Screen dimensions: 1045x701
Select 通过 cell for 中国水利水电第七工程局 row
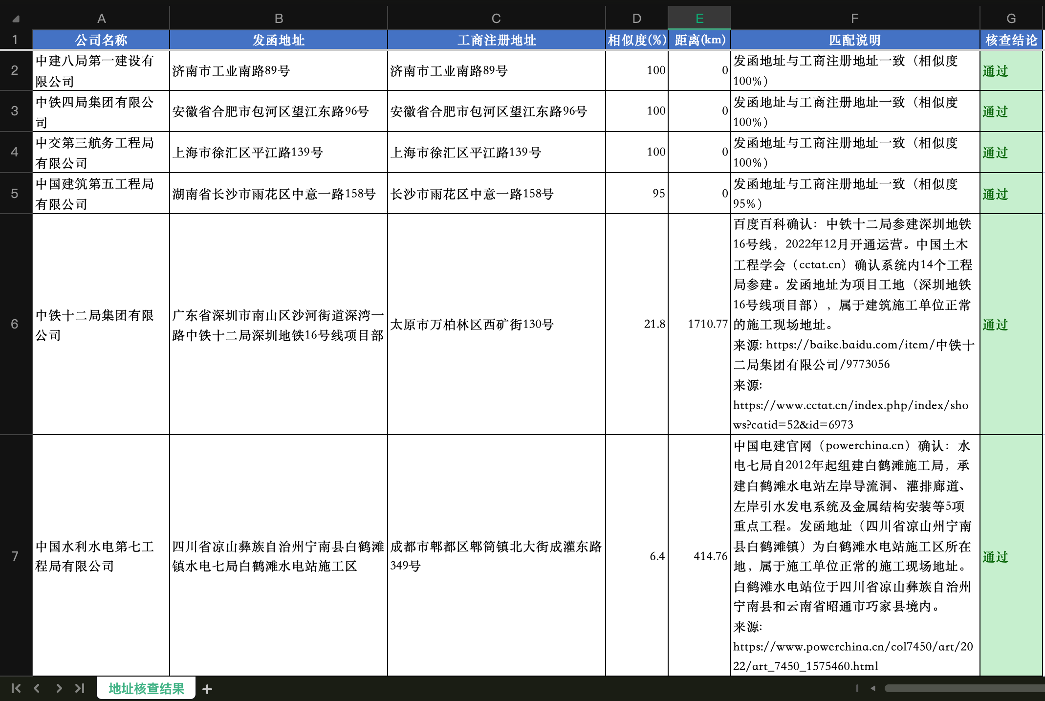pos(1011,556)
